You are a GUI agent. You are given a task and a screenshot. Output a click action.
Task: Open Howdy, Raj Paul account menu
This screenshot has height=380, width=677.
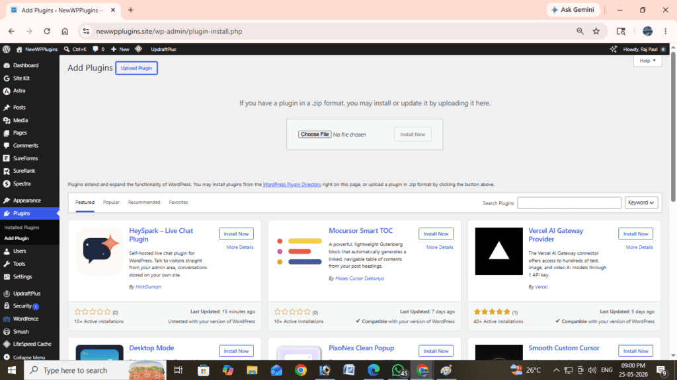click(x=645, y=49)
